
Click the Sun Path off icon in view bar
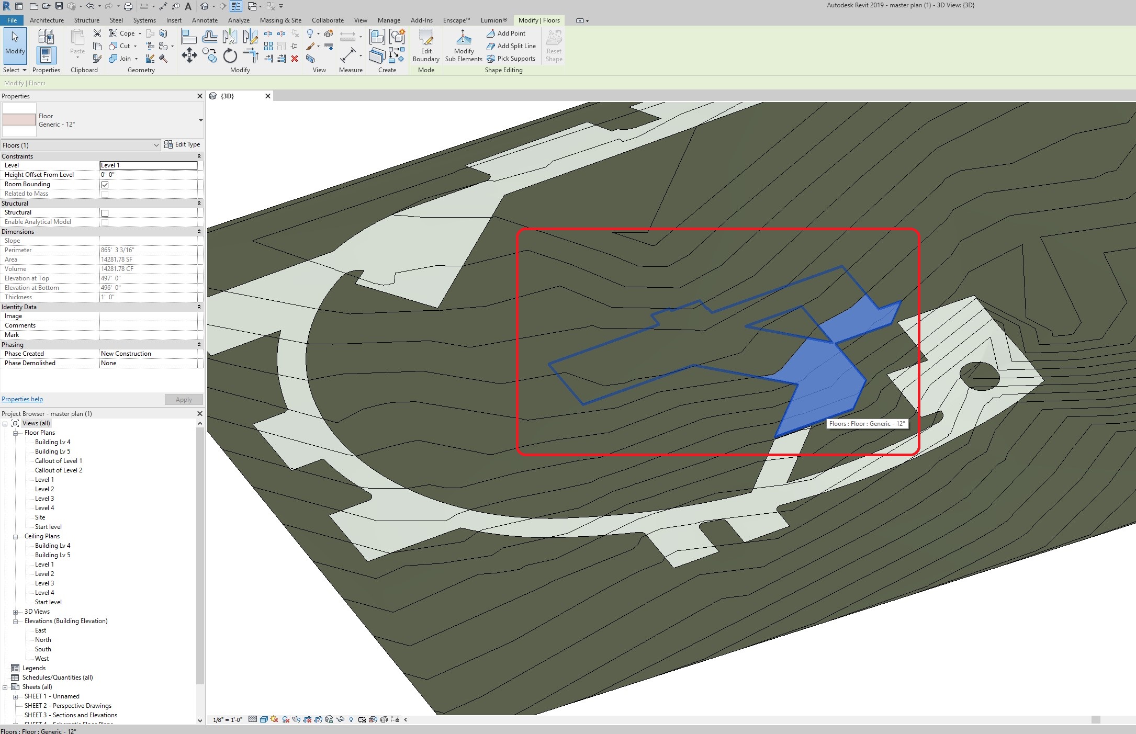pos(274,719)
